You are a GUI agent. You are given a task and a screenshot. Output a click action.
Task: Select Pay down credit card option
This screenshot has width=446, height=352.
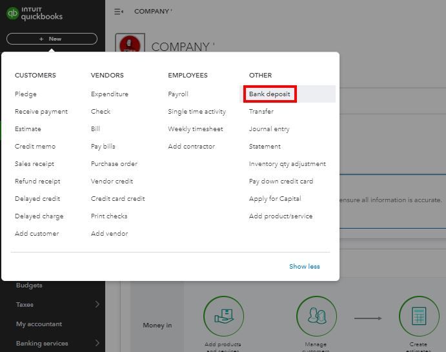(281, 181)
